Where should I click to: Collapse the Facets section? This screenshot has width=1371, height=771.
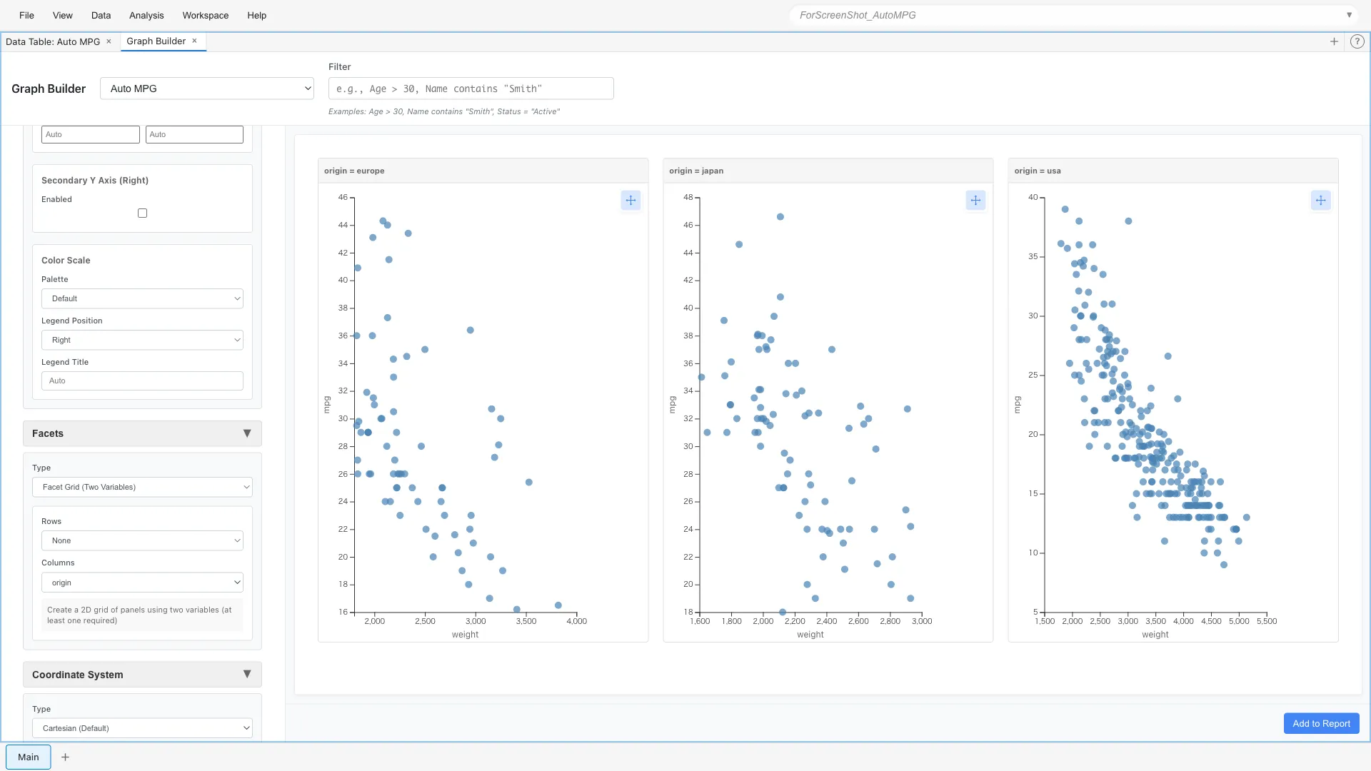coord(247,433)
